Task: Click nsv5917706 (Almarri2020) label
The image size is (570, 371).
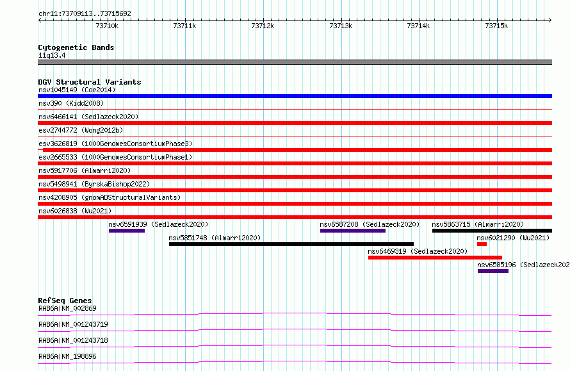Action: 85,170
